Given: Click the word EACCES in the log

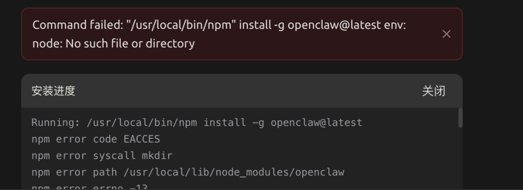Looking at the screenshot, I should click(x=142, y=139).
